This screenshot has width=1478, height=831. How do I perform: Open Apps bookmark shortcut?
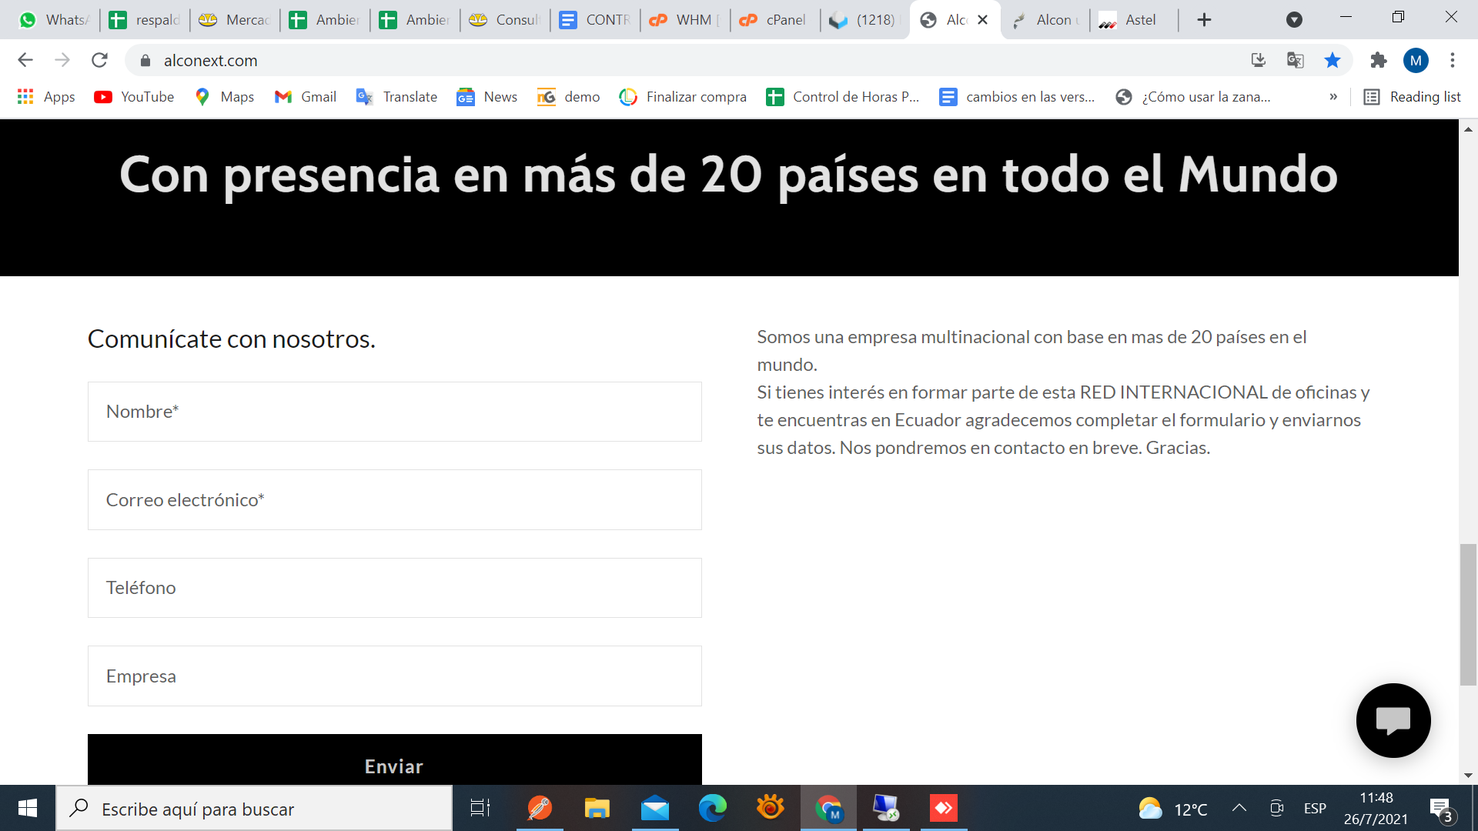[46, 97]
